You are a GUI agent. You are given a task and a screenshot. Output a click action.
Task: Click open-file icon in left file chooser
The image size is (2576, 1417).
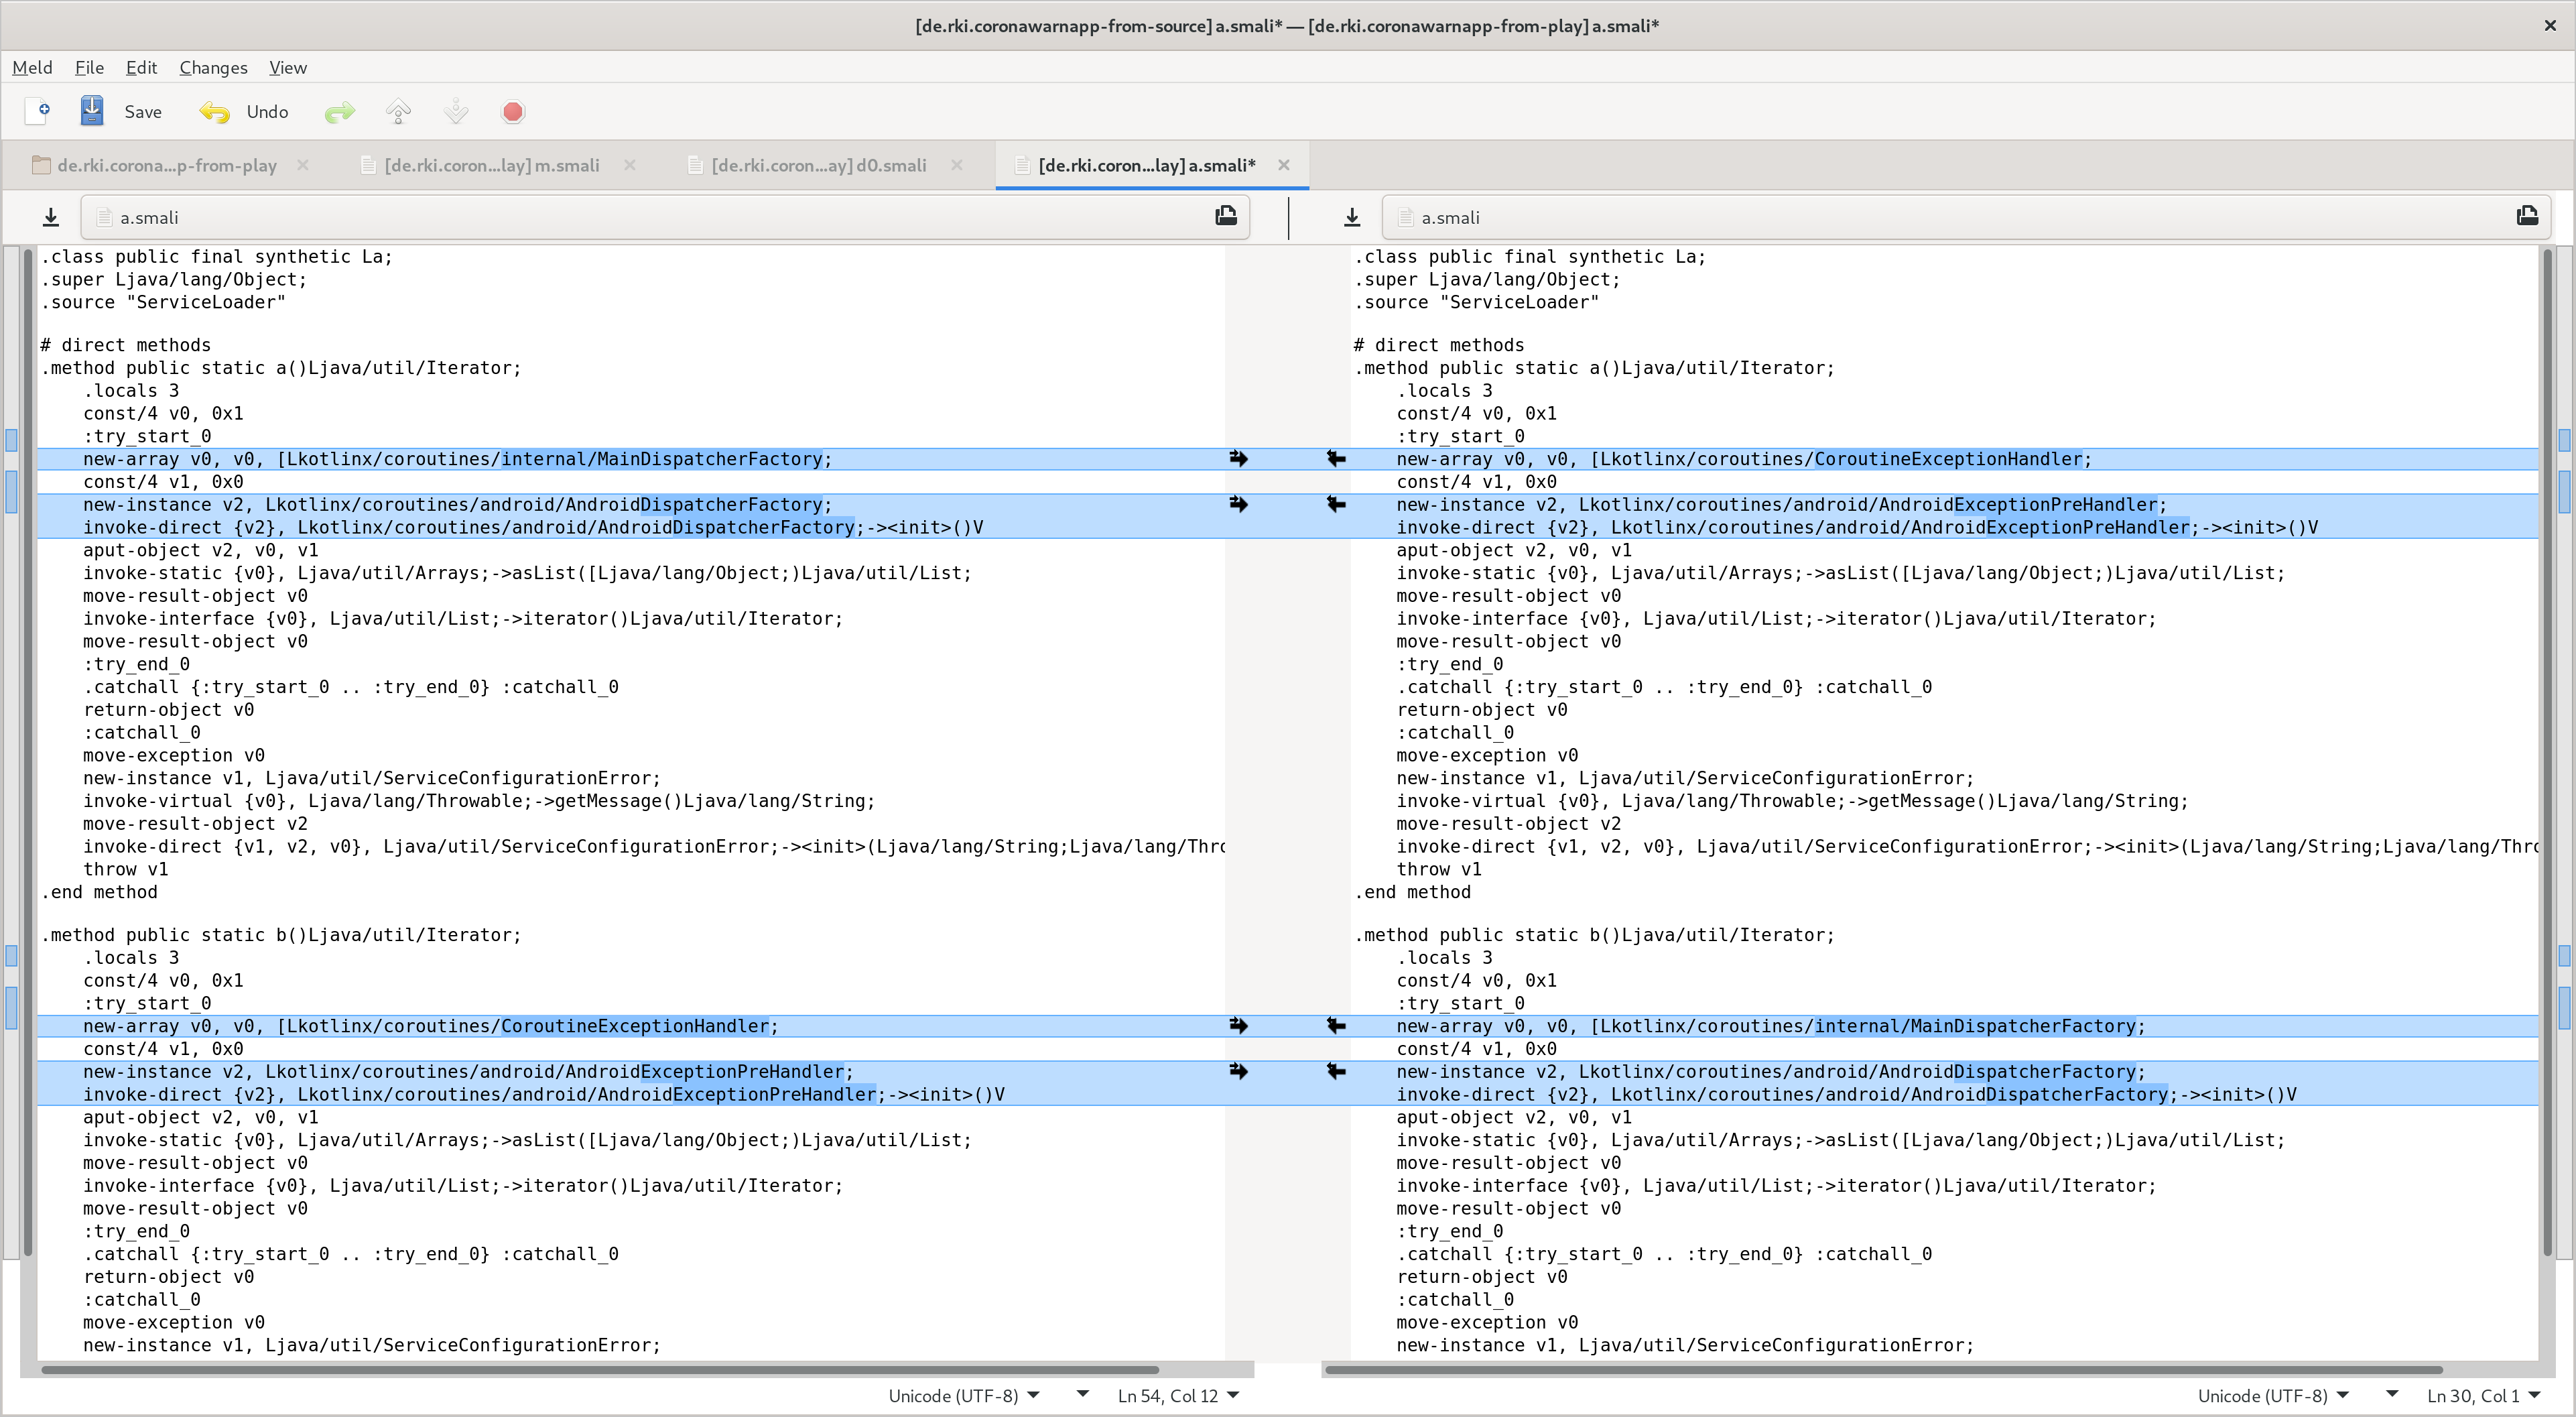point(1226,216)
